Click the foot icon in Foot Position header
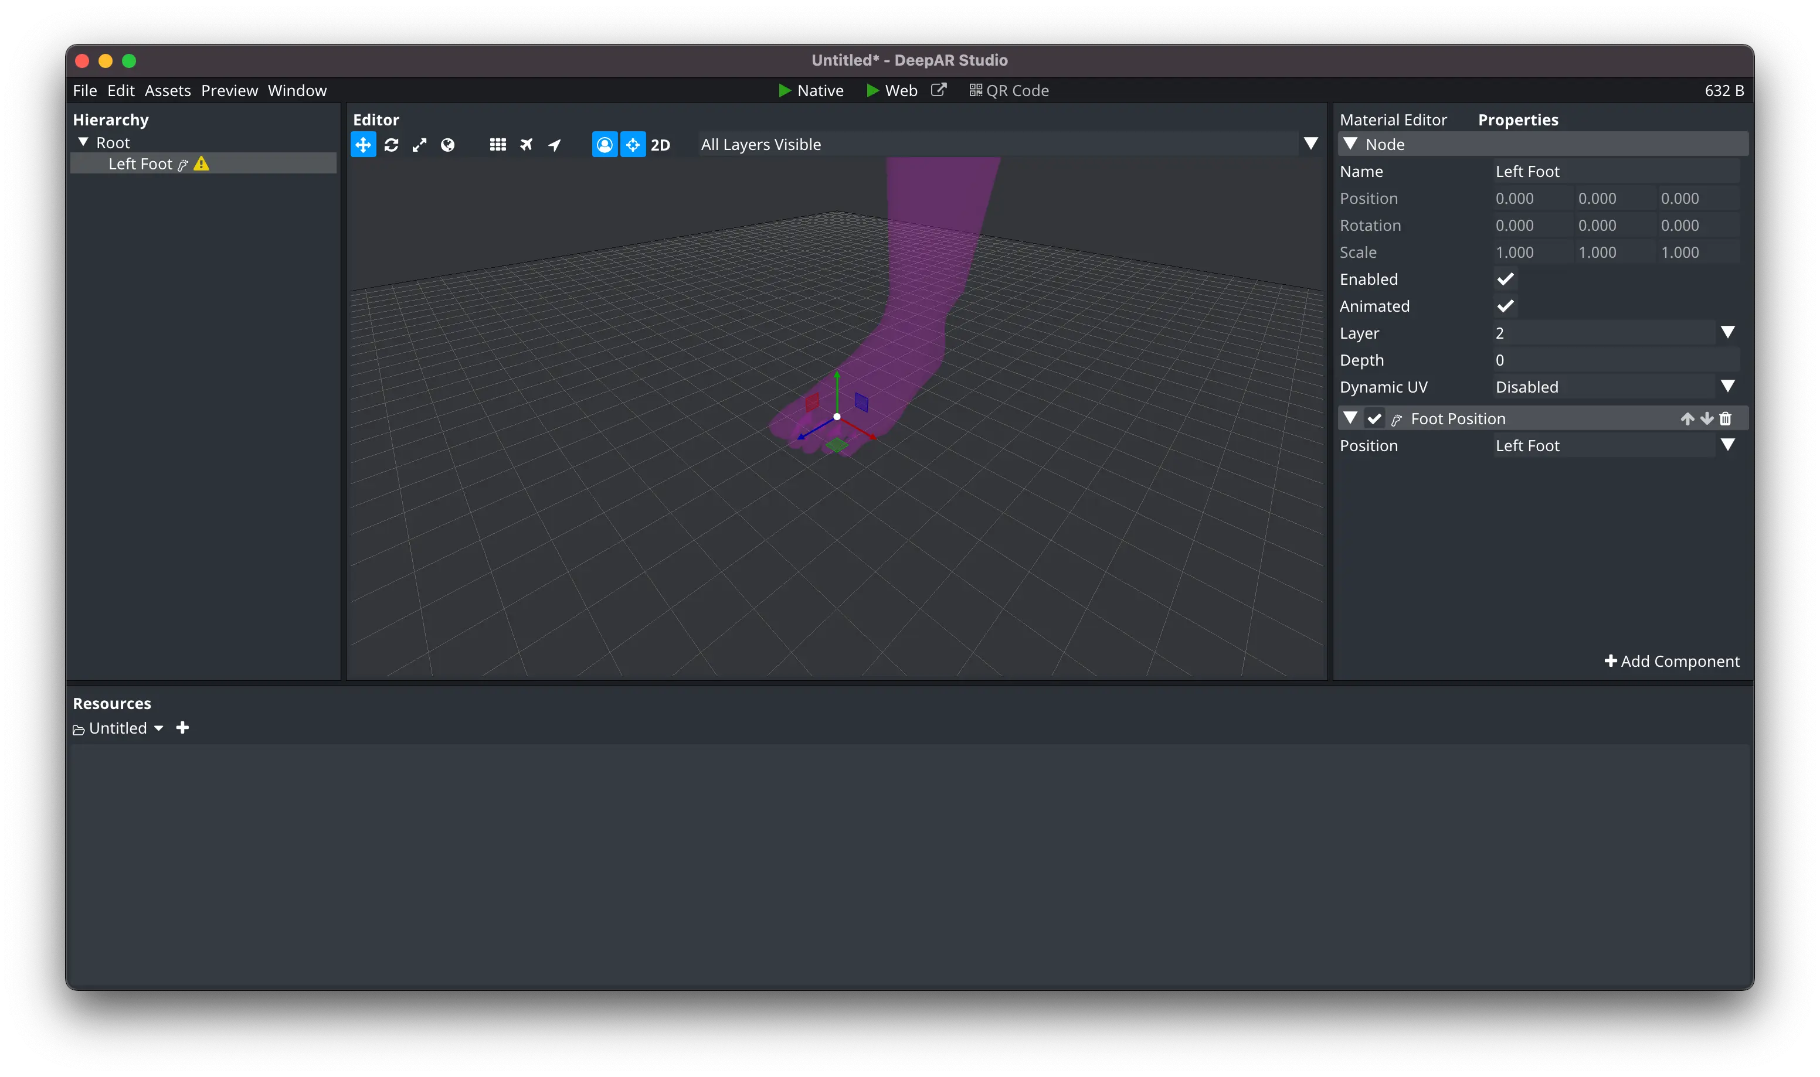1820x1077 pixels. [1396, 420]
